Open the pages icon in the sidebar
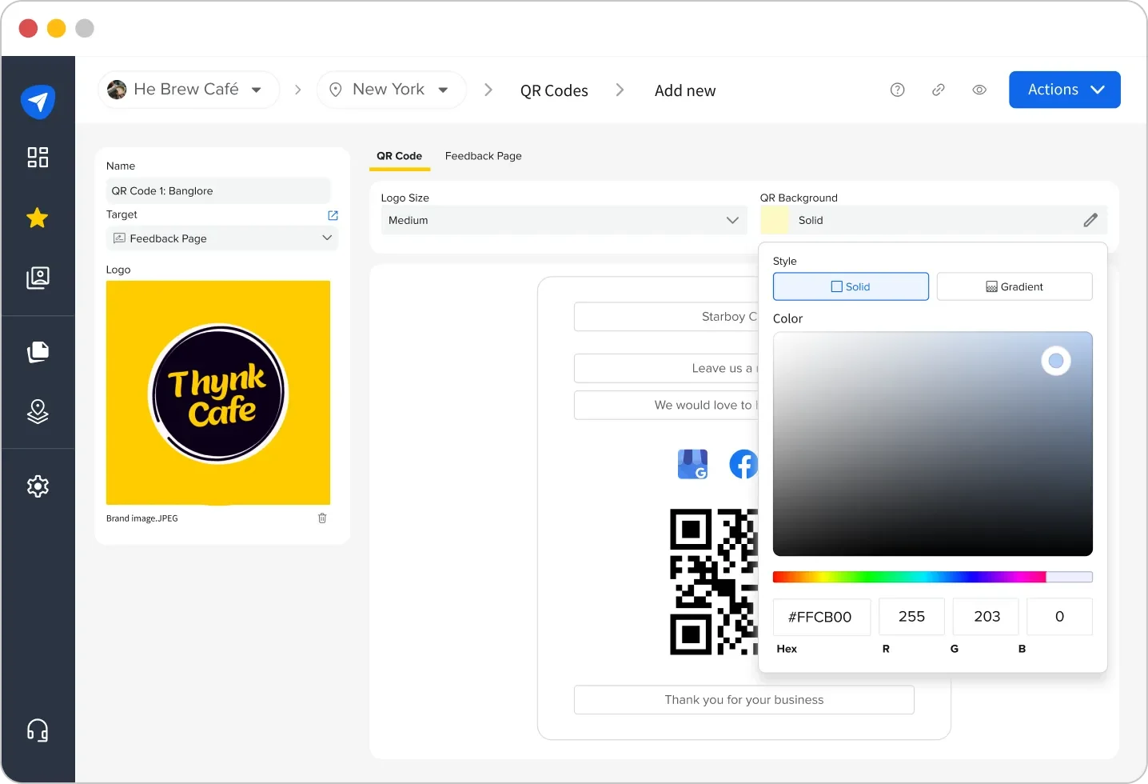 [38, 352]
